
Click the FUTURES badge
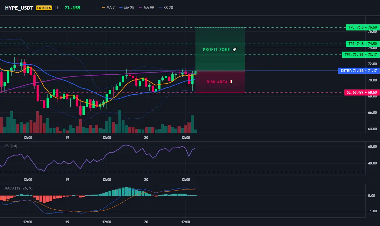pos(44,8)
